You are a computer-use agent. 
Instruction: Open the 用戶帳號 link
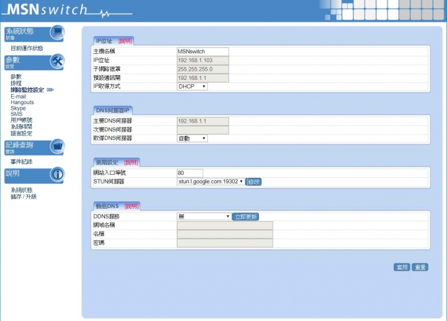click(x=21, y=120)
